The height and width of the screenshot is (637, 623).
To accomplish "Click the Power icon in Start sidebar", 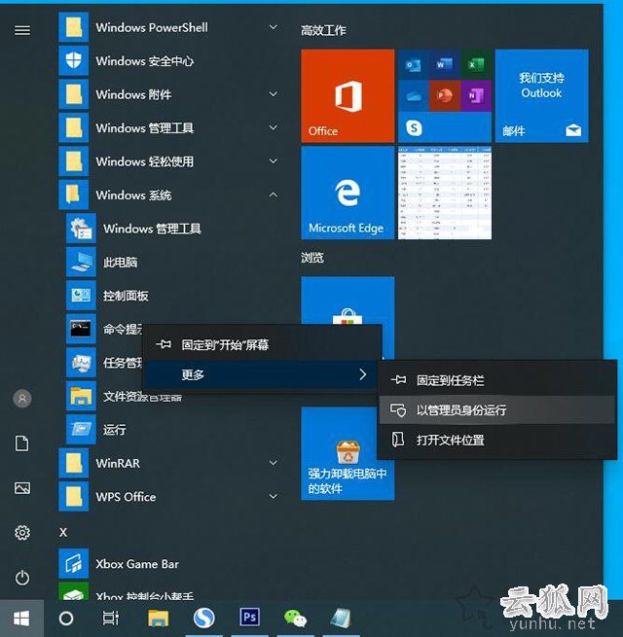I will point(22,578).
